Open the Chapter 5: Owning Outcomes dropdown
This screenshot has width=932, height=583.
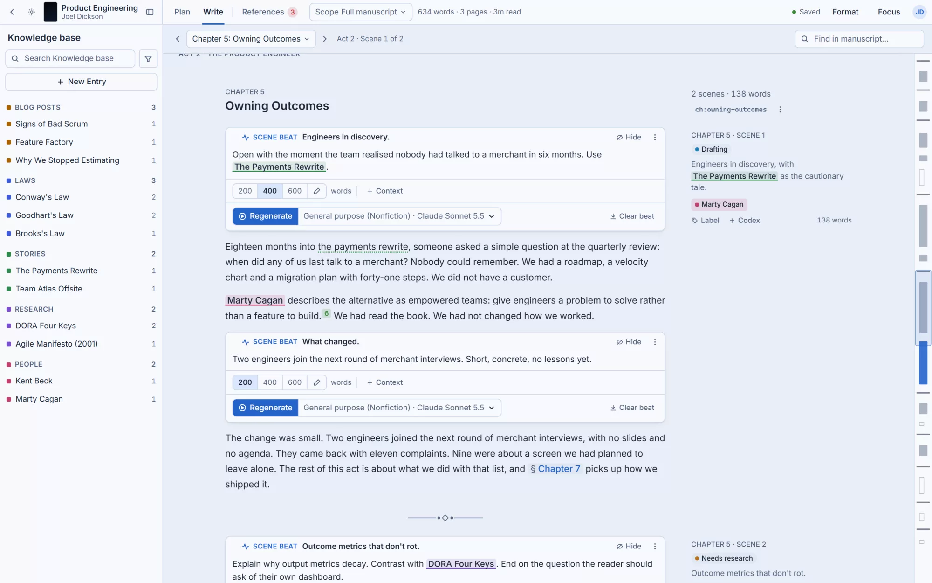point(251,39)
